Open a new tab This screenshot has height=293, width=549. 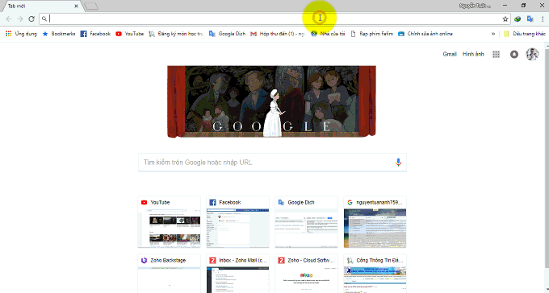point(91,6)
